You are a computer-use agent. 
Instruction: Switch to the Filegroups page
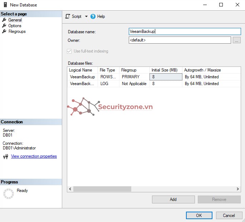[x=17, y=31]
